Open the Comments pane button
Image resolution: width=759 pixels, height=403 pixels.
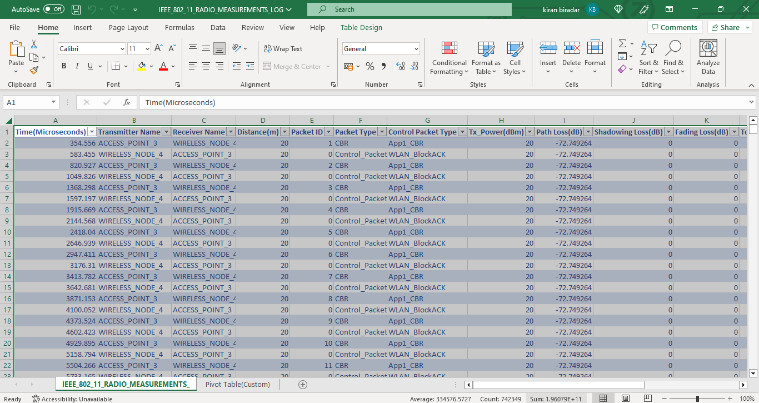coord(675,28)
